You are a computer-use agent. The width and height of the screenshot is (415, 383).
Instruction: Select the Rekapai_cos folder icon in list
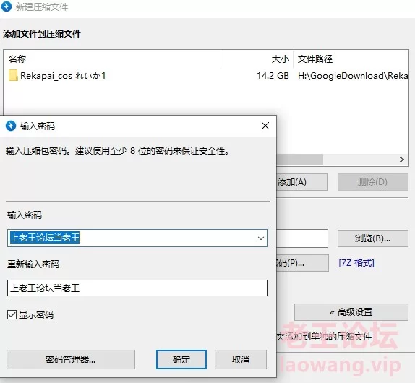(13, 76)
